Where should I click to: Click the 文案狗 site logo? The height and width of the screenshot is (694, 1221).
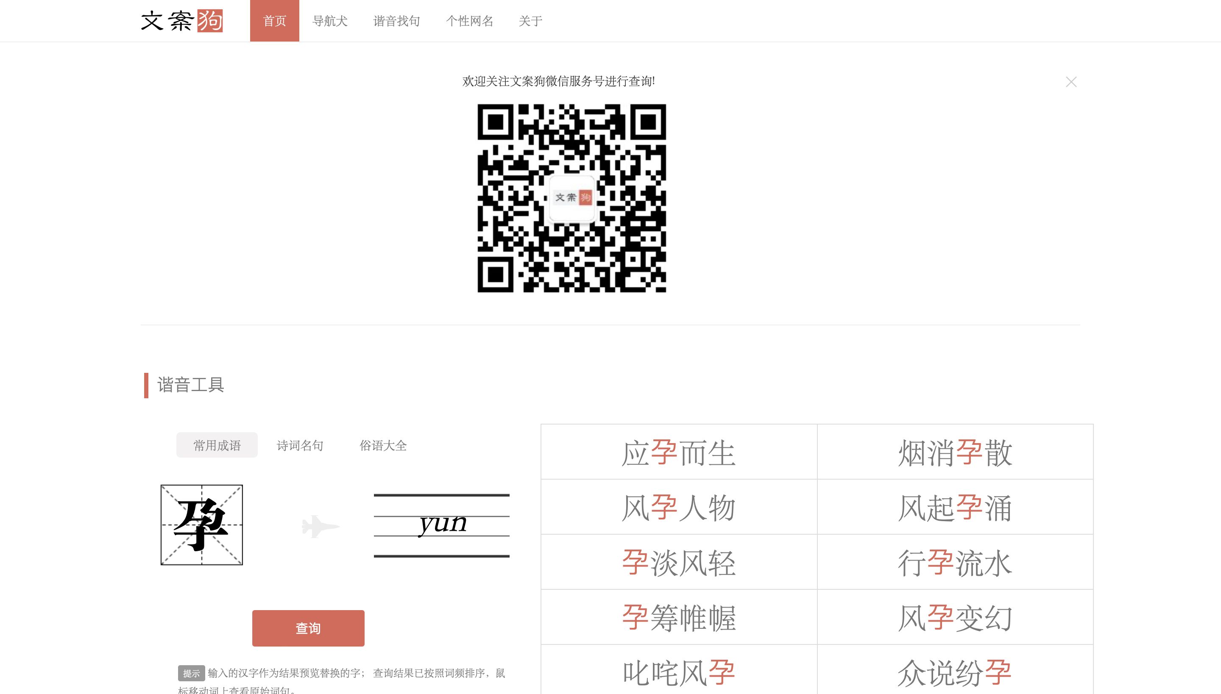[x=182, y=21]
